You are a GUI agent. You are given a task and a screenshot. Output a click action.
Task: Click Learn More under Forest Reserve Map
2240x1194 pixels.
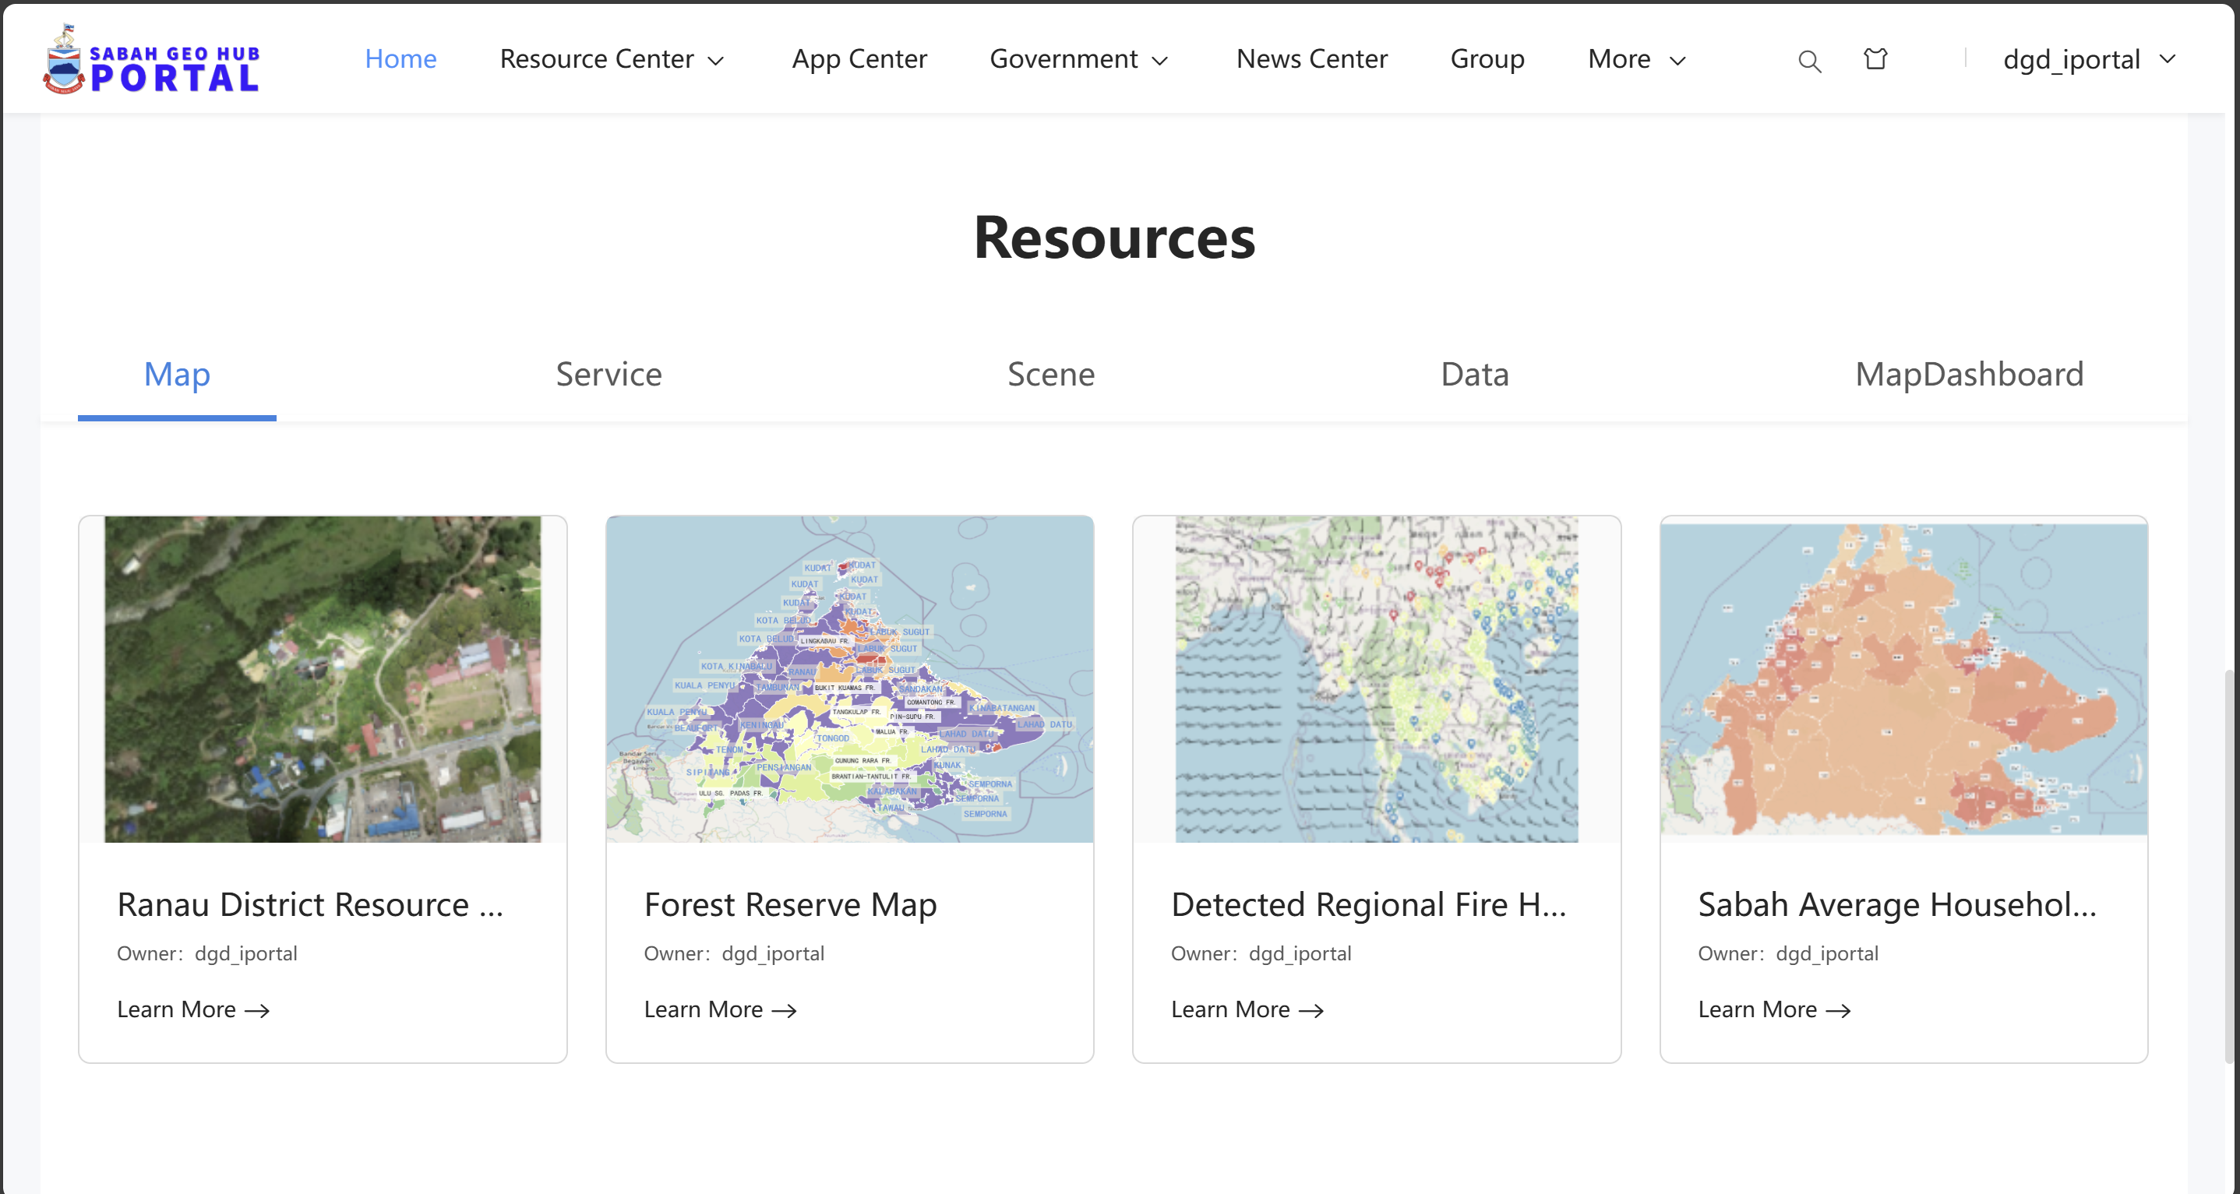pyautogui.click(x=703, y=1009)
